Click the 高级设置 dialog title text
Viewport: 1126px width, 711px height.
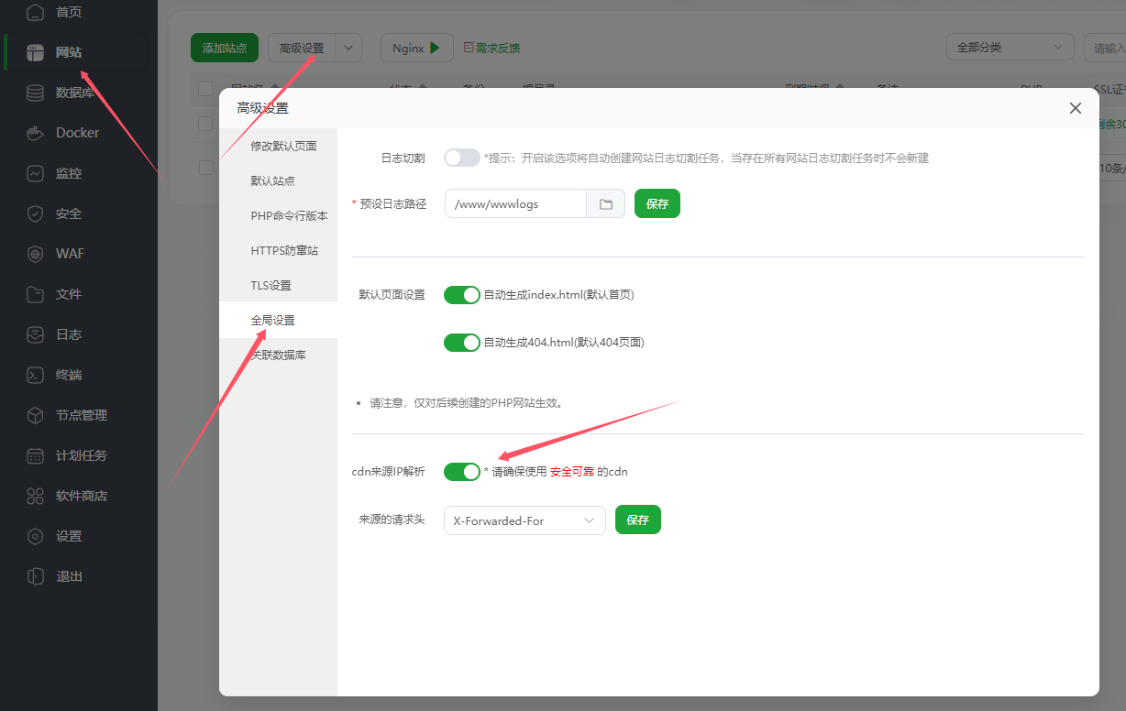click(x=262, y=108)
